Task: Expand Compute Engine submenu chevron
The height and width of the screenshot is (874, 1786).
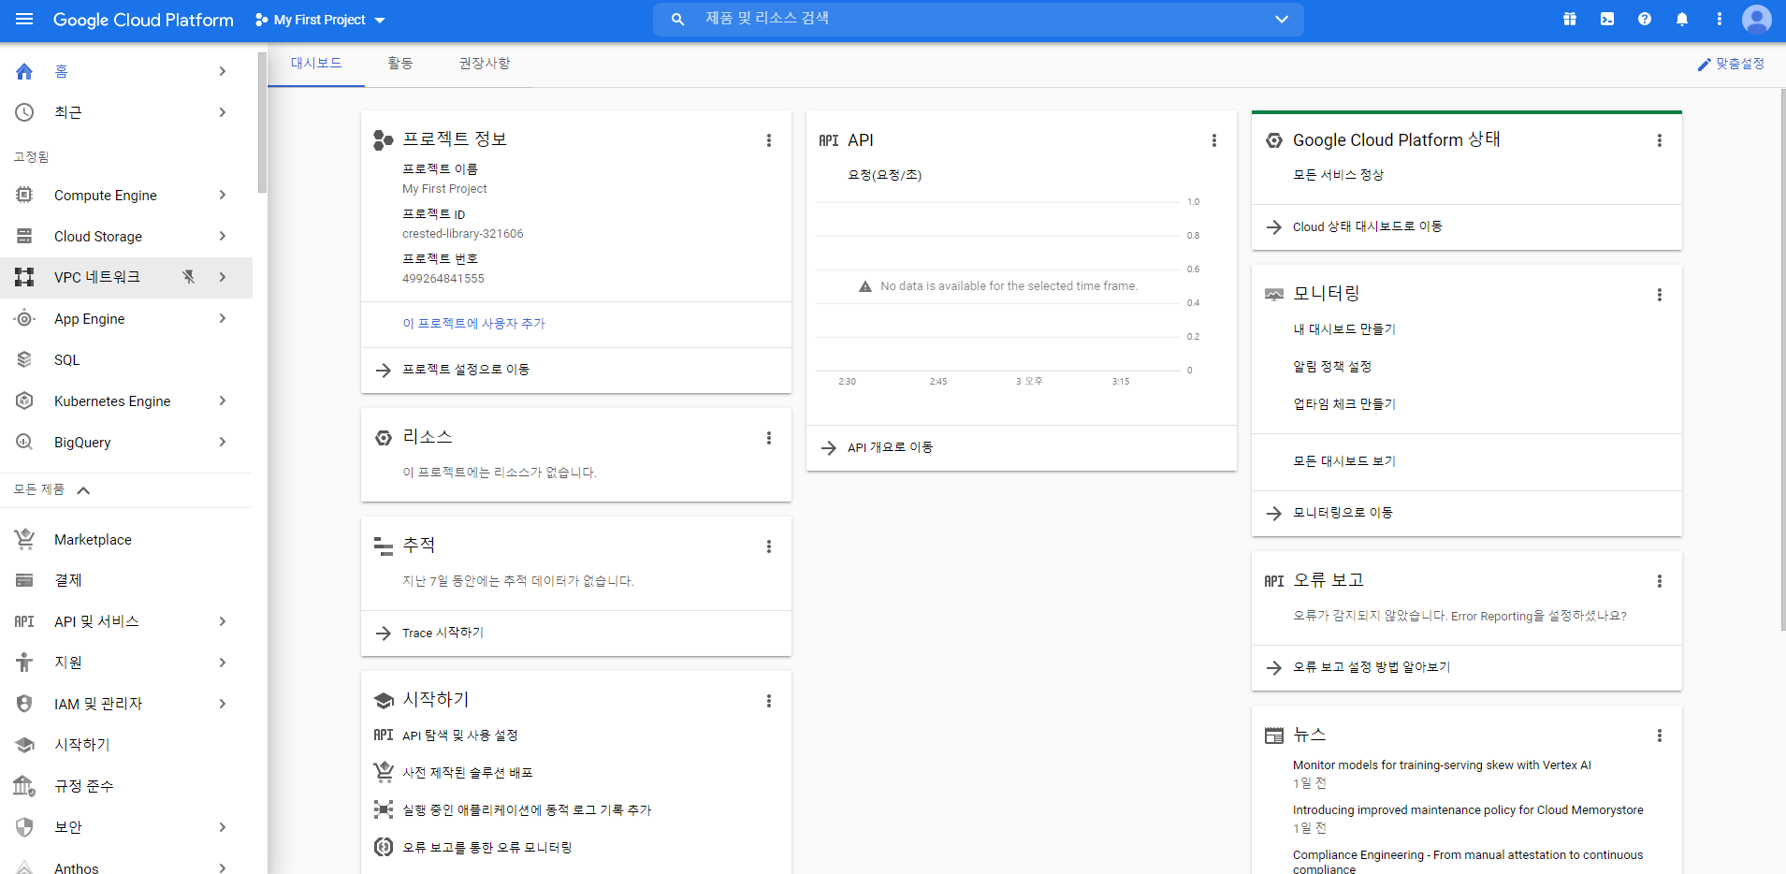Action: click(x=223, y=195)
